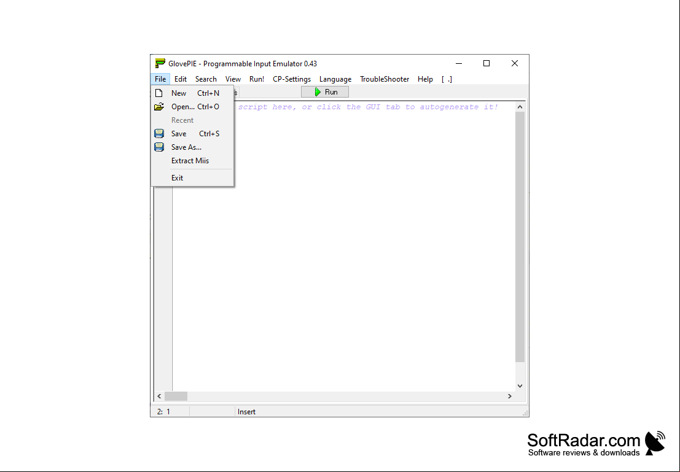Maximize the GlovePIE window

pyautogui.click(x=487, y=63)
